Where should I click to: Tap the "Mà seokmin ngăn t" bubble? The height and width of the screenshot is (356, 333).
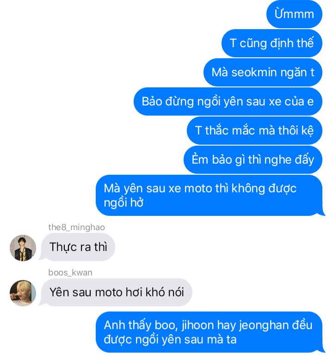[x=263, y=72]
